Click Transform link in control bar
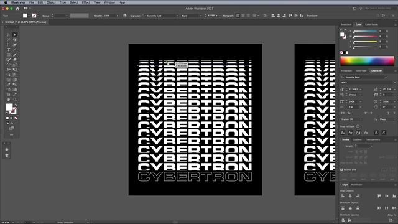 coord(312,16)
